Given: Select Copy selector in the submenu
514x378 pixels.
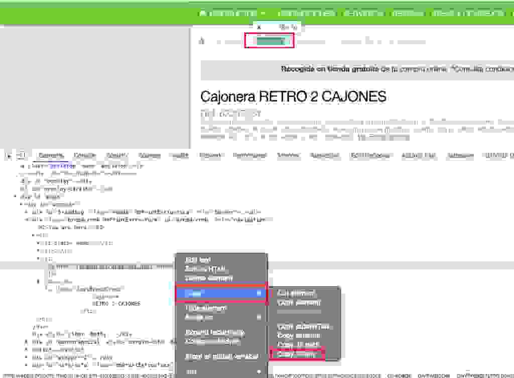Looking at the screenshot, I should click(x=299, y=335).
